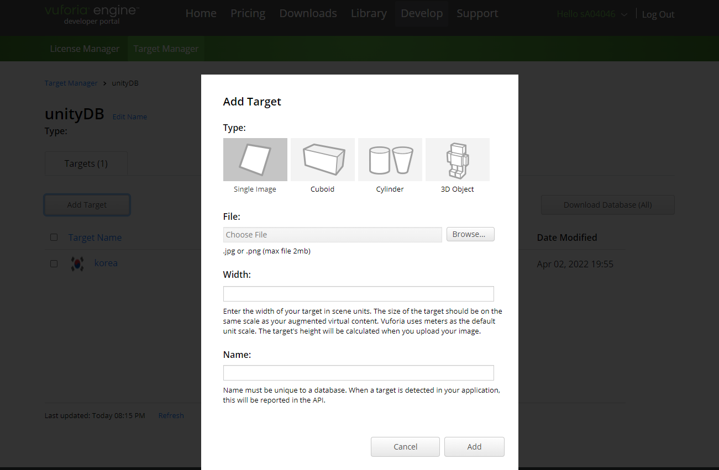This screenshot has height=470, width=719.
Task: Click the Date Modified column header
Action: tap(567, 237)
